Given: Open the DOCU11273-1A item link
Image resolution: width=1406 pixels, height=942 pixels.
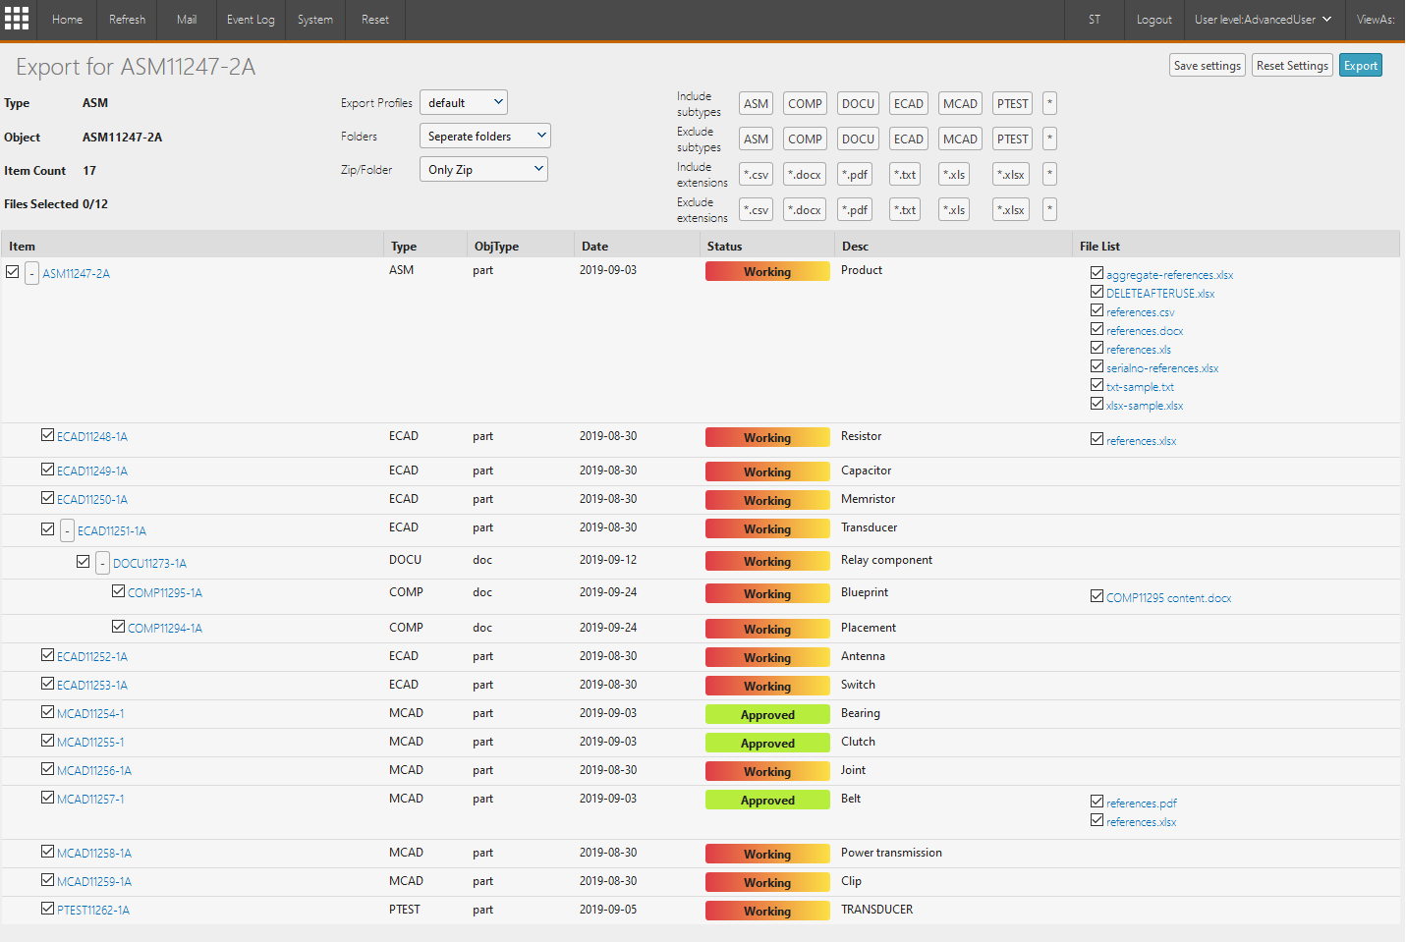Looking at the screenshot, I should tap(149, 564).
